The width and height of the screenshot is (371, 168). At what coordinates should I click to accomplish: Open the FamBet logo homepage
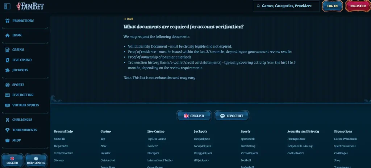[x=30, y=6]
